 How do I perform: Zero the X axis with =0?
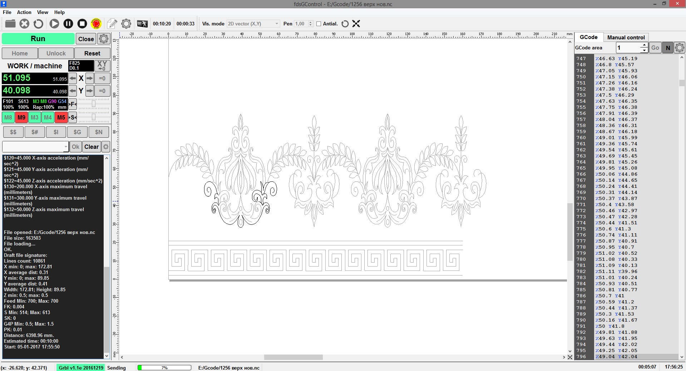click(102, 78)
